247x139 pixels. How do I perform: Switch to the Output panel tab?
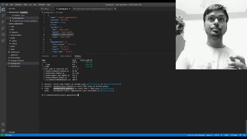[54, 56]
